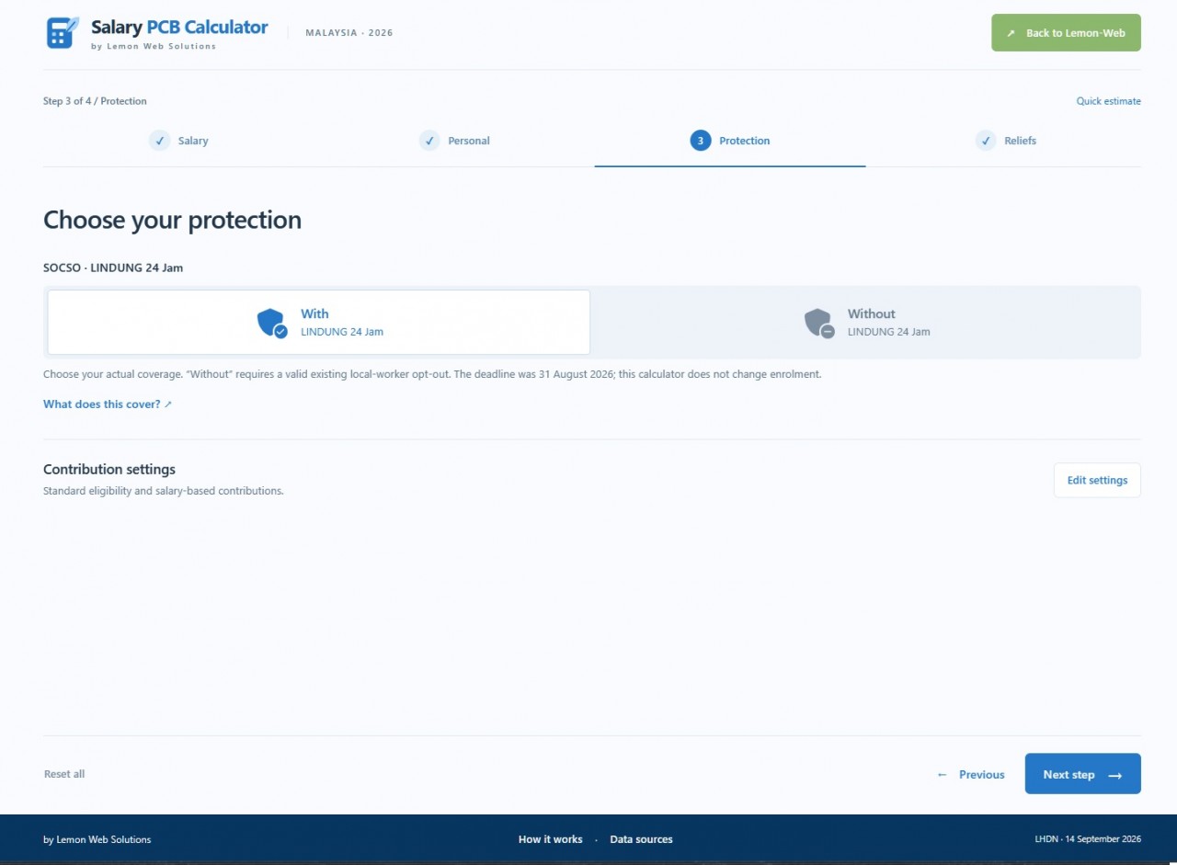Screen dimensions: 1177x865
Task: Open the What does this cover link
Action: tap(108, 404)
